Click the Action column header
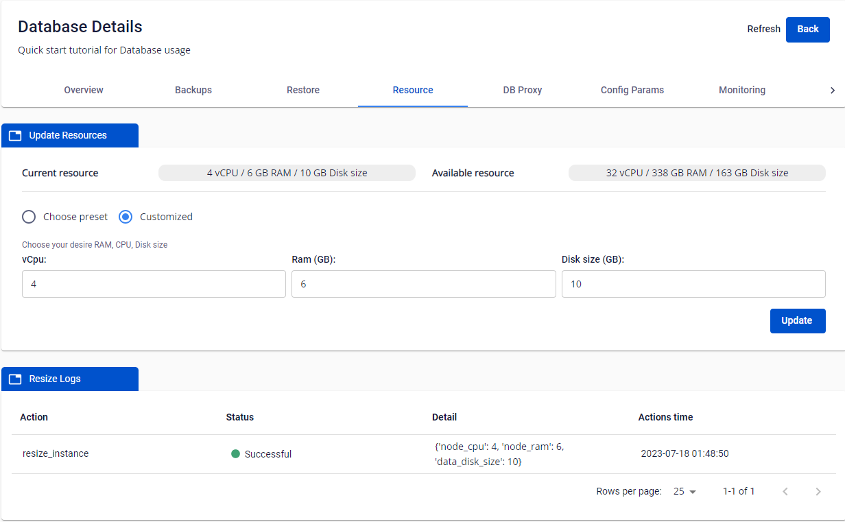 coord(34,417)
